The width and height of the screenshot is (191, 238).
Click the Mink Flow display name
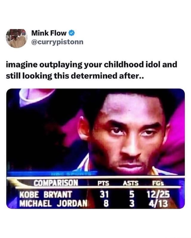pyautogui.click(x=49, y=33)
